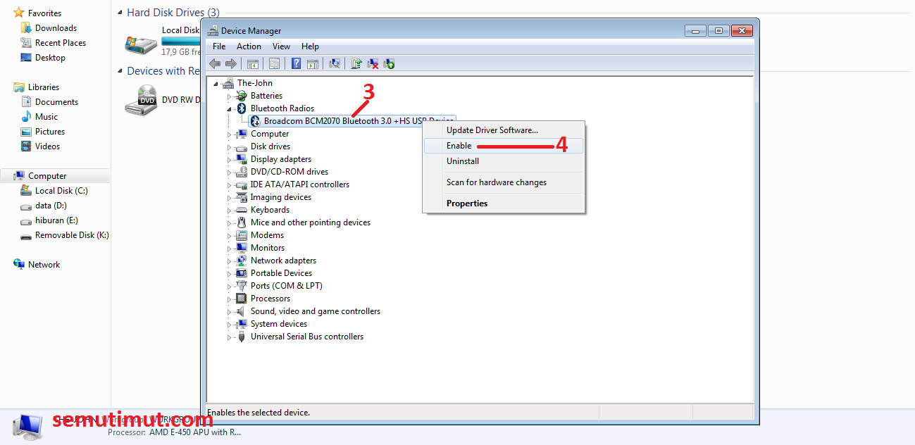Click the Libraries heading in Explorer sidebar
The height and width of the screenshot is (445, 915).
coord(43,87)
